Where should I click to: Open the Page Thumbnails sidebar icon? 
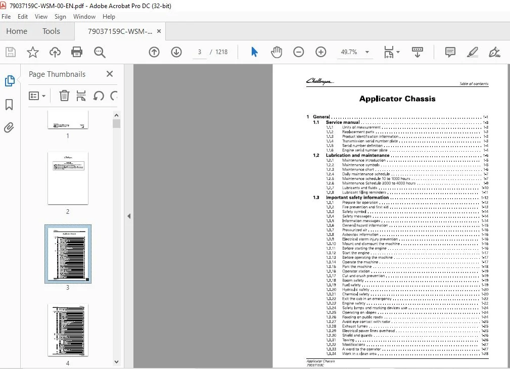point(10,81)
